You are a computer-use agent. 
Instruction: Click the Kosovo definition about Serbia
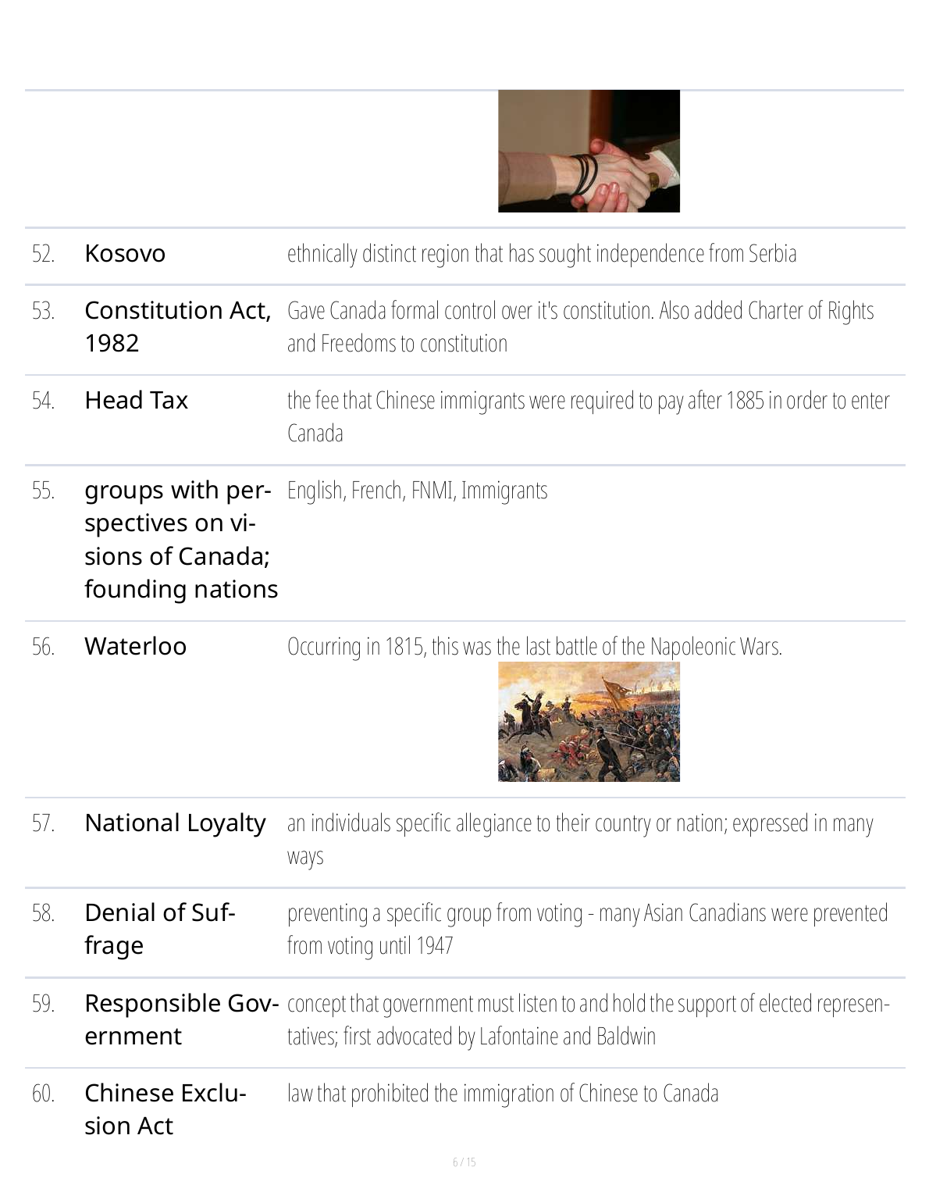coord(542,254)
